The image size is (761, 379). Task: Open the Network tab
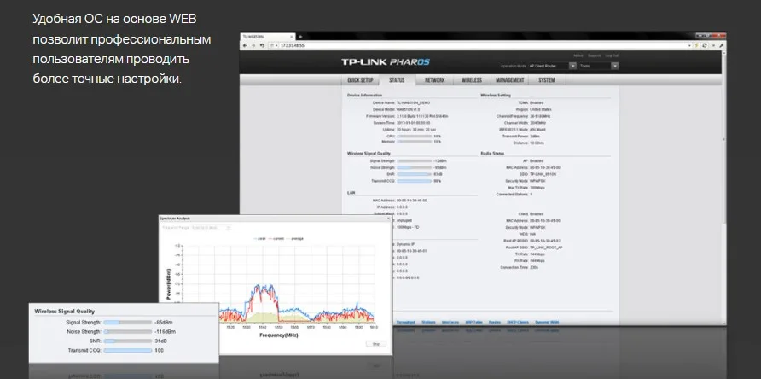[434, 80]
